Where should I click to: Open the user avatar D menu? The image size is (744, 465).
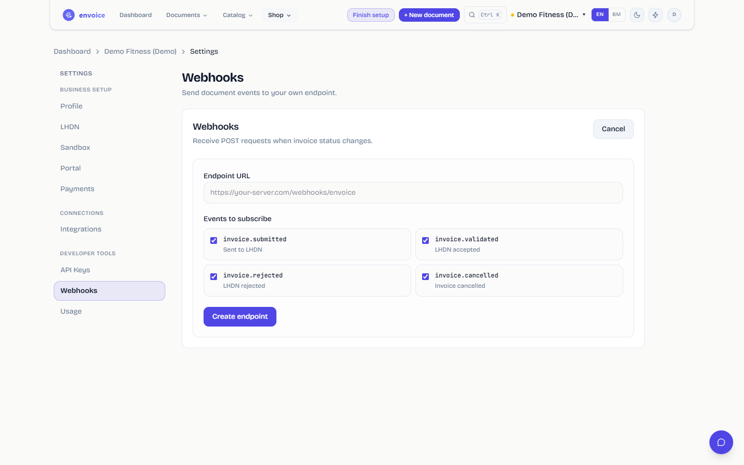click(674, 15)
